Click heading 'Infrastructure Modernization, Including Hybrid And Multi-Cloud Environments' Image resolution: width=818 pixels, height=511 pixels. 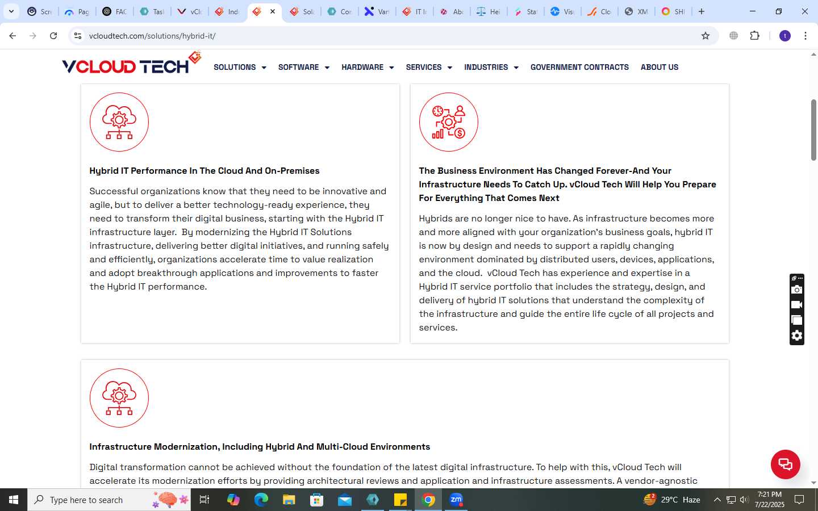(260, 447)
